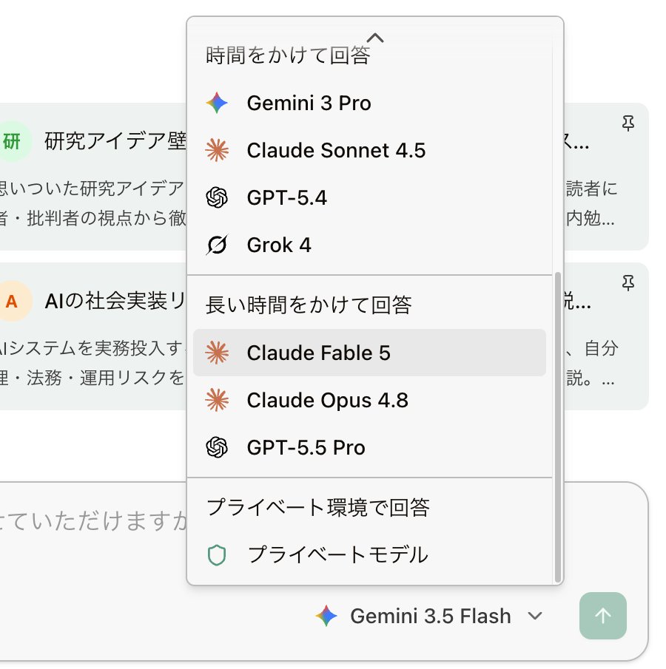Image resolution: width=666 pixels, height=669 pixels.
Task: Click the chevron next to Gemini 3.5 Flash
Action: tap(535, 616)
